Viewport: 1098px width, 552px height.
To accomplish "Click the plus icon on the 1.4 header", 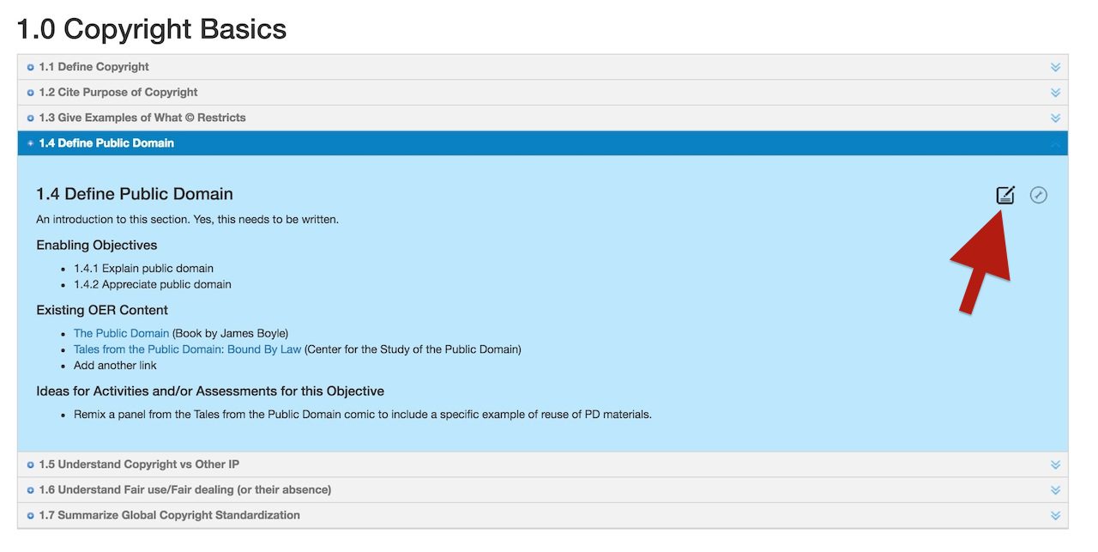I will 30,143.
